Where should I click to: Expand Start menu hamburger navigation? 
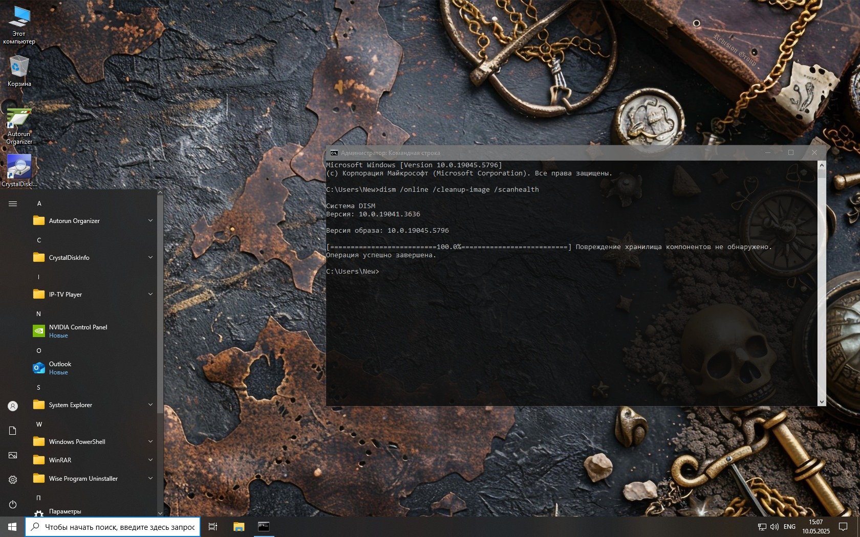[13, 204]
